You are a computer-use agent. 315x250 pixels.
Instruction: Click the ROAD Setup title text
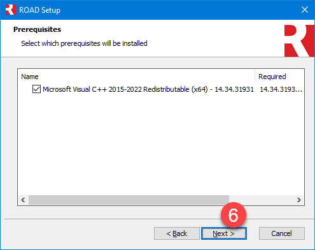click(40, 10)
